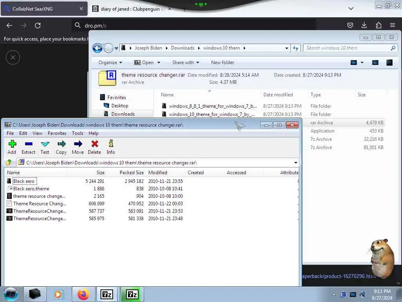Click the red Delete icon in 7-Zip

pyautogui.click(x=95, y=147)
